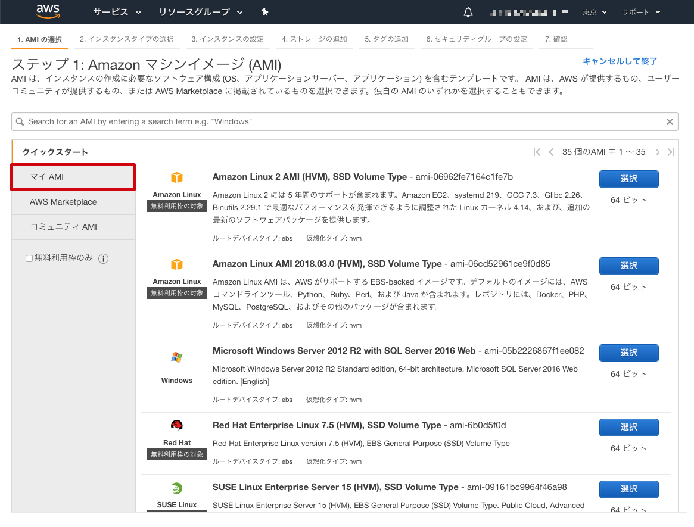Select step tab 3. インスタンスの設定
Image resolution: width=694 pixels, height=527 pixels.
pyautogui.click(x=228, y=39)
